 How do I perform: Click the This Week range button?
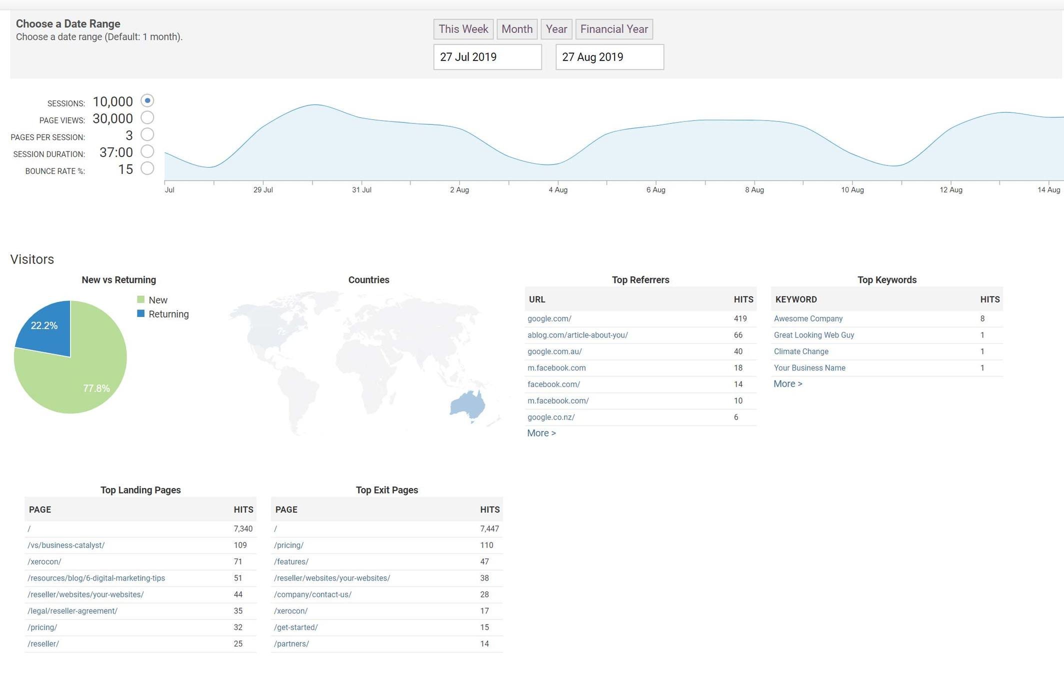(463, 29)
